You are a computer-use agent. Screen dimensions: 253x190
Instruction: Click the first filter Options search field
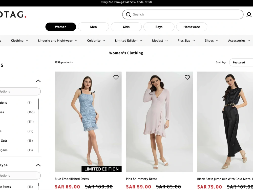(x=20, y=91)
